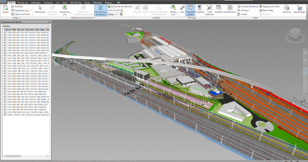Open DataTools

point(286,9)
